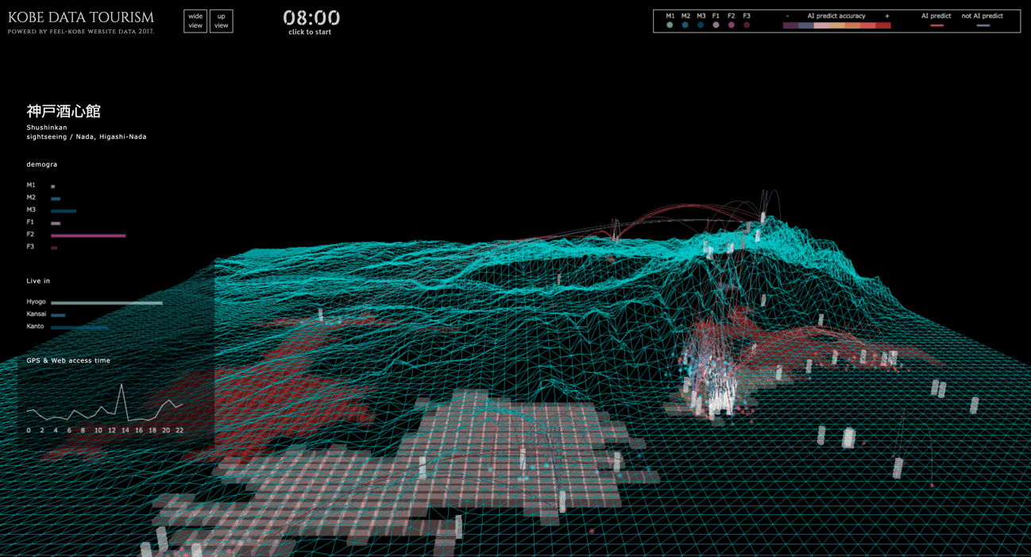Click the F1 legend dot

pyautogui.click(x=716, y=25)
